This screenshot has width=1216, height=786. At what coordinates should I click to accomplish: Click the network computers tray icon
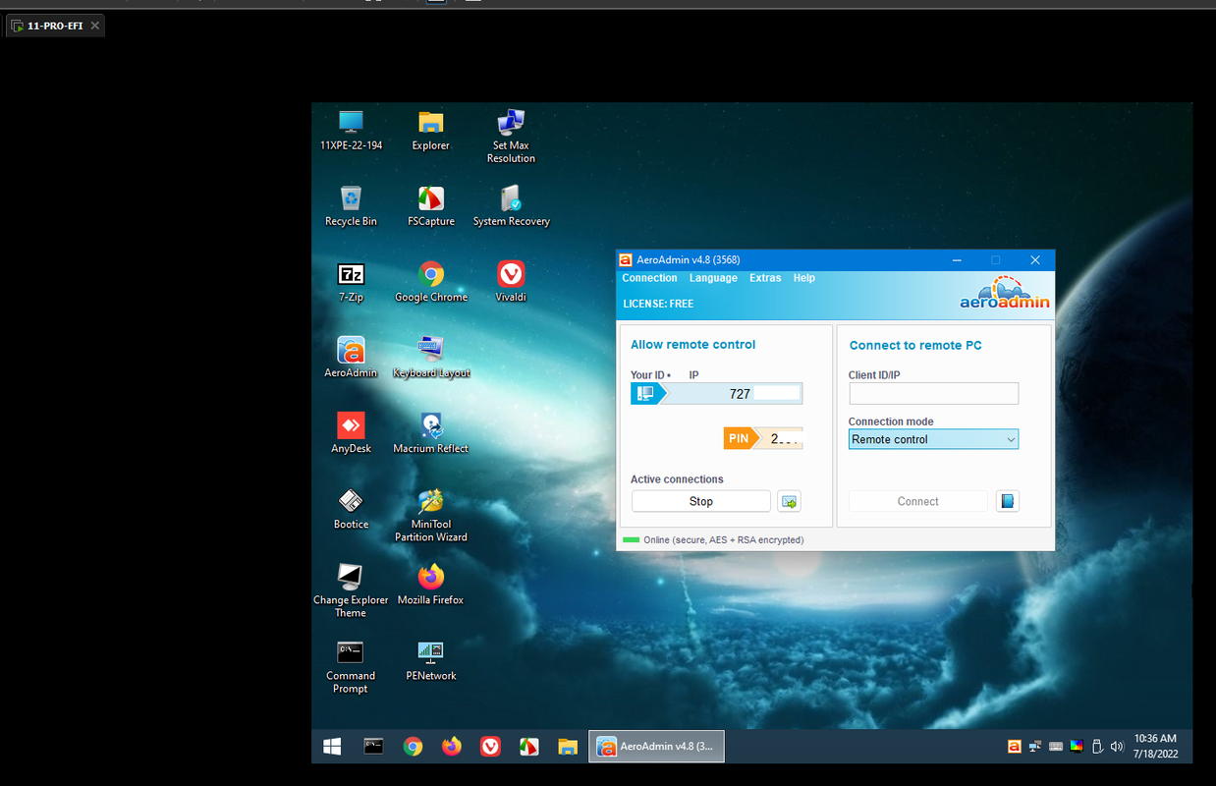1035,747
